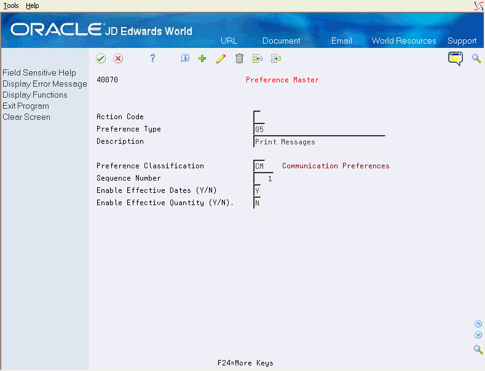Click the Support link
Image resolution: width=485 pixels, height=371 pixels.
[462, 41]
